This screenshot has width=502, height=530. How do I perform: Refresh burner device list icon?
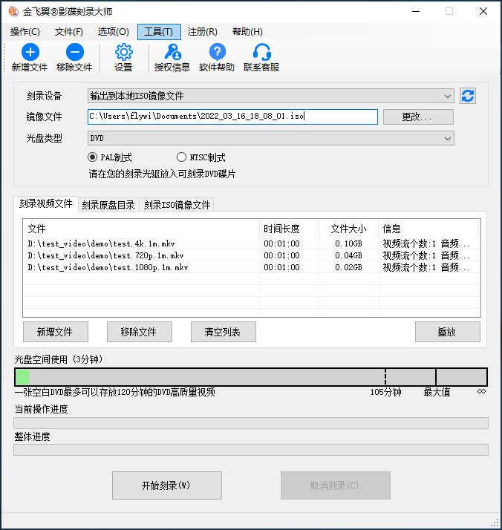click(x=468, y=96)
